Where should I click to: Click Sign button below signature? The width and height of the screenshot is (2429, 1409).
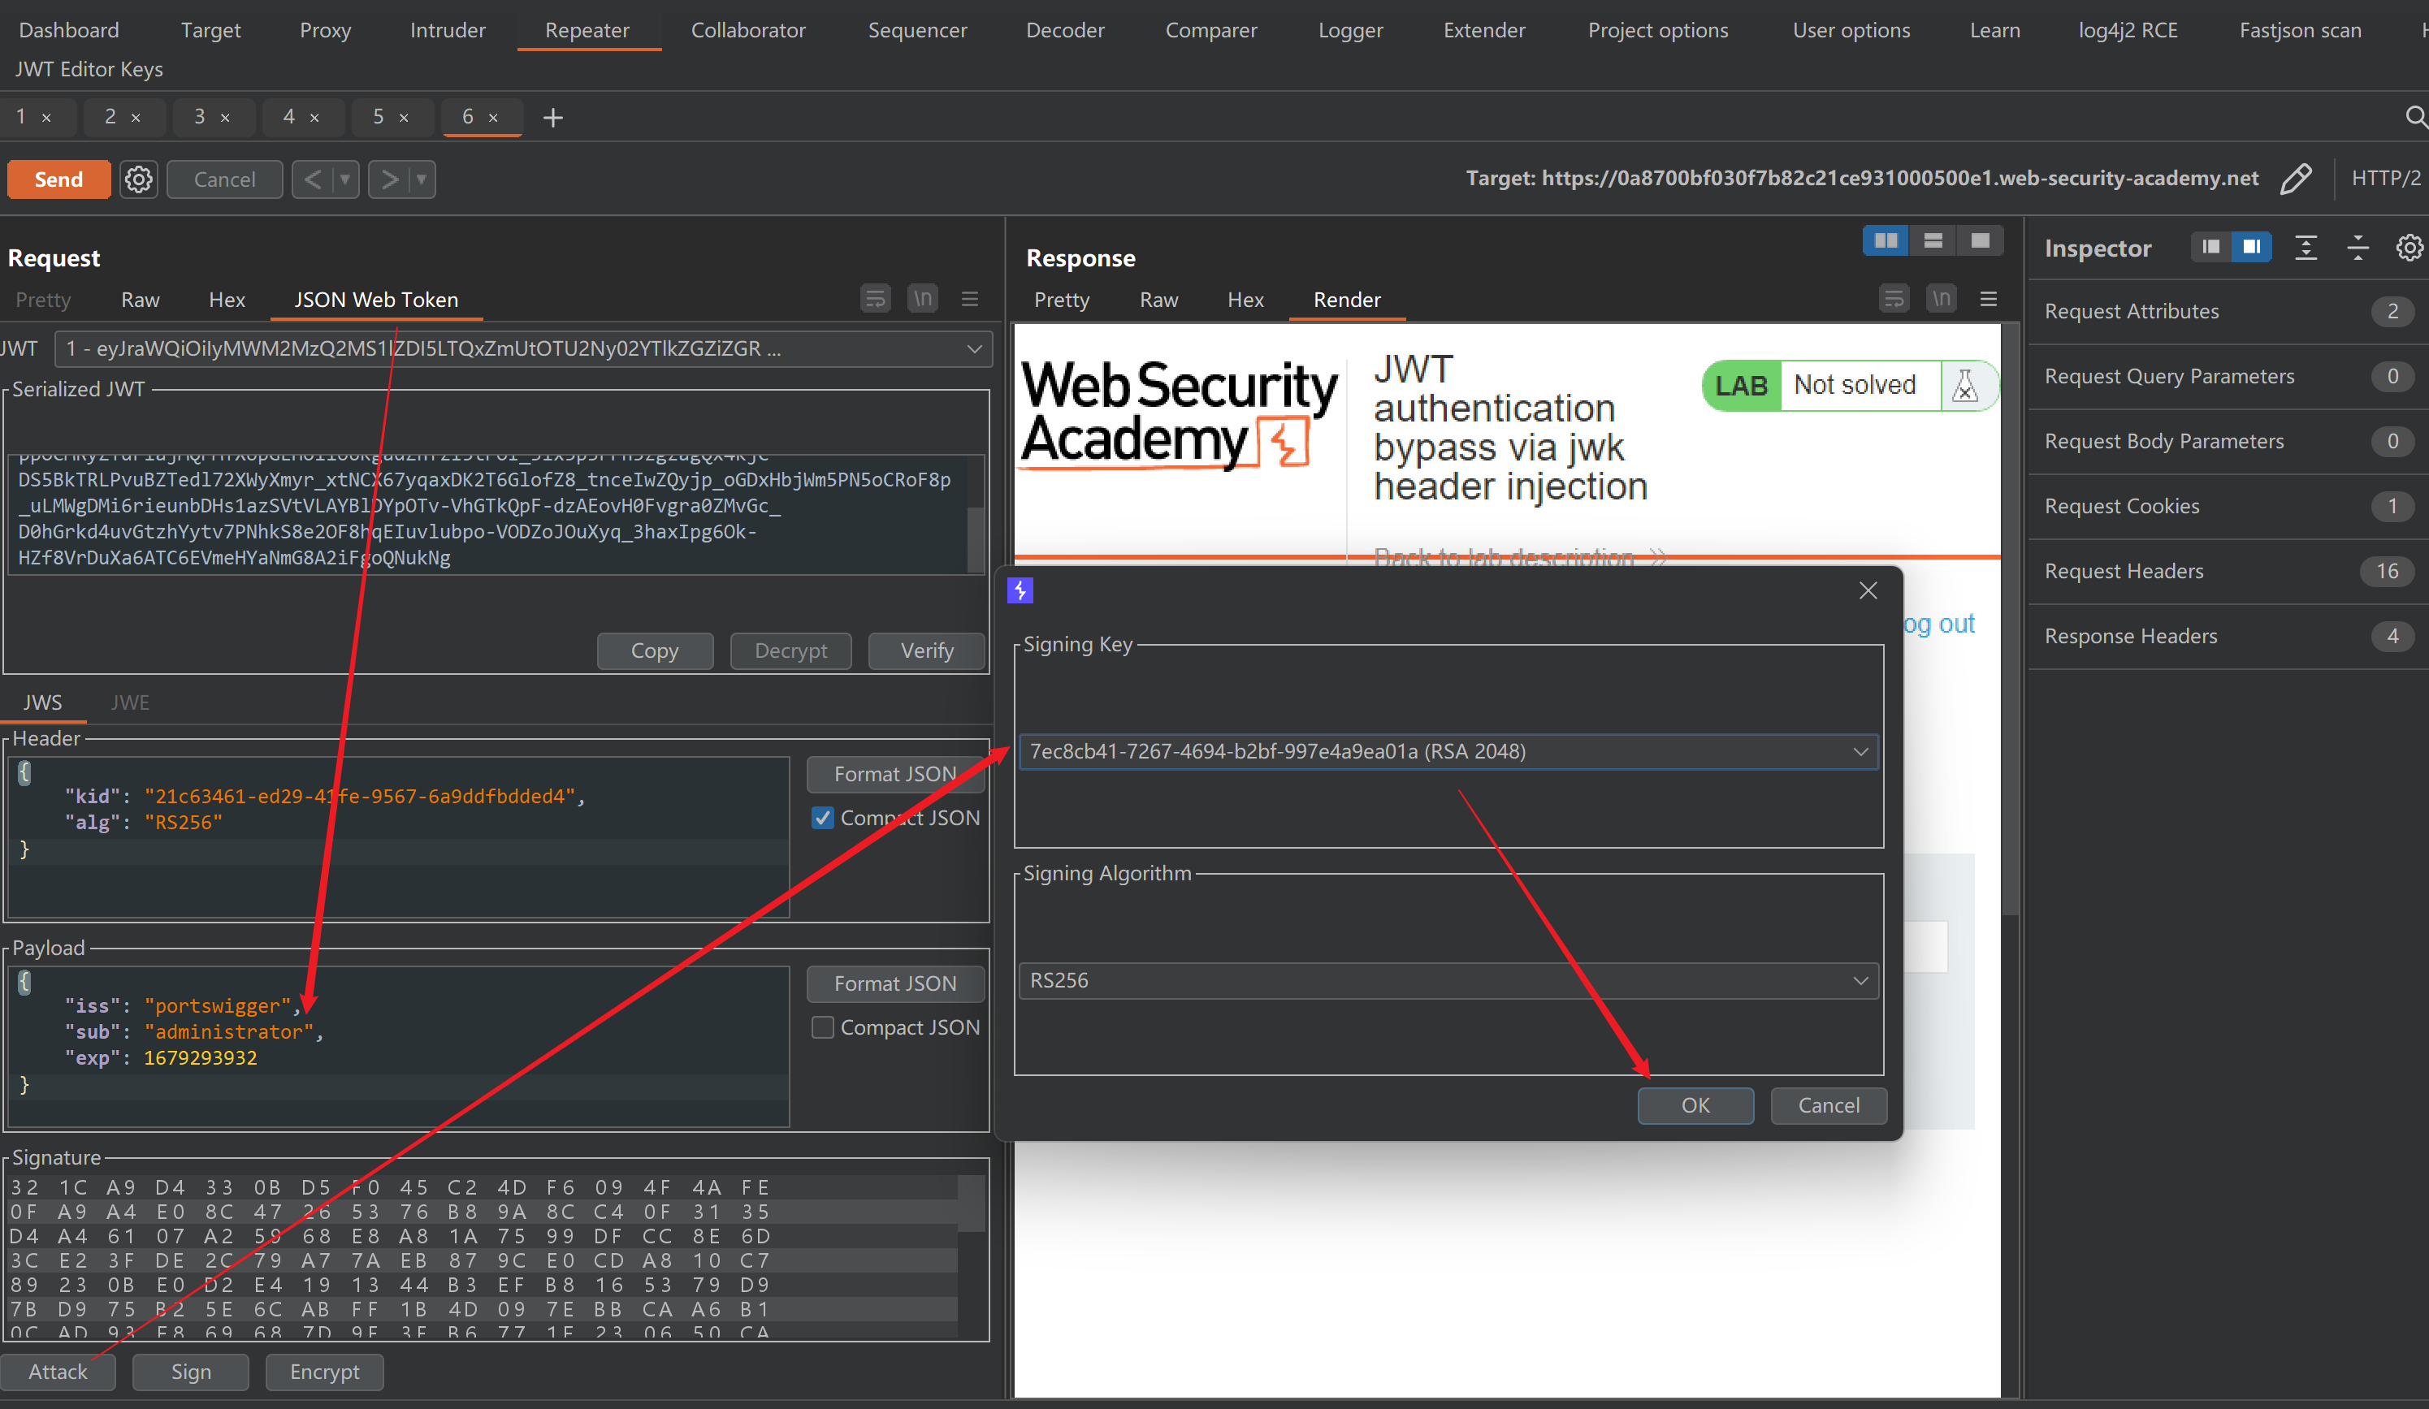click(191, 1372)
